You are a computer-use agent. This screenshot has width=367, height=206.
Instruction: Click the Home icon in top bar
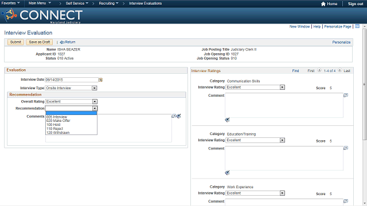(323, 4)
